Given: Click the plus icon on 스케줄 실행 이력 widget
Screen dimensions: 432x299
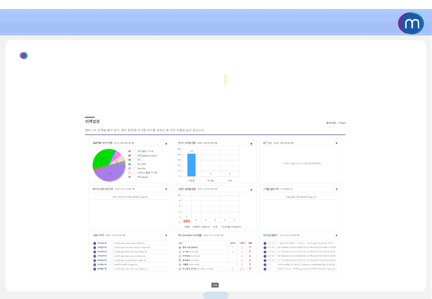Looking at the screenshot, I should [336, 189].
